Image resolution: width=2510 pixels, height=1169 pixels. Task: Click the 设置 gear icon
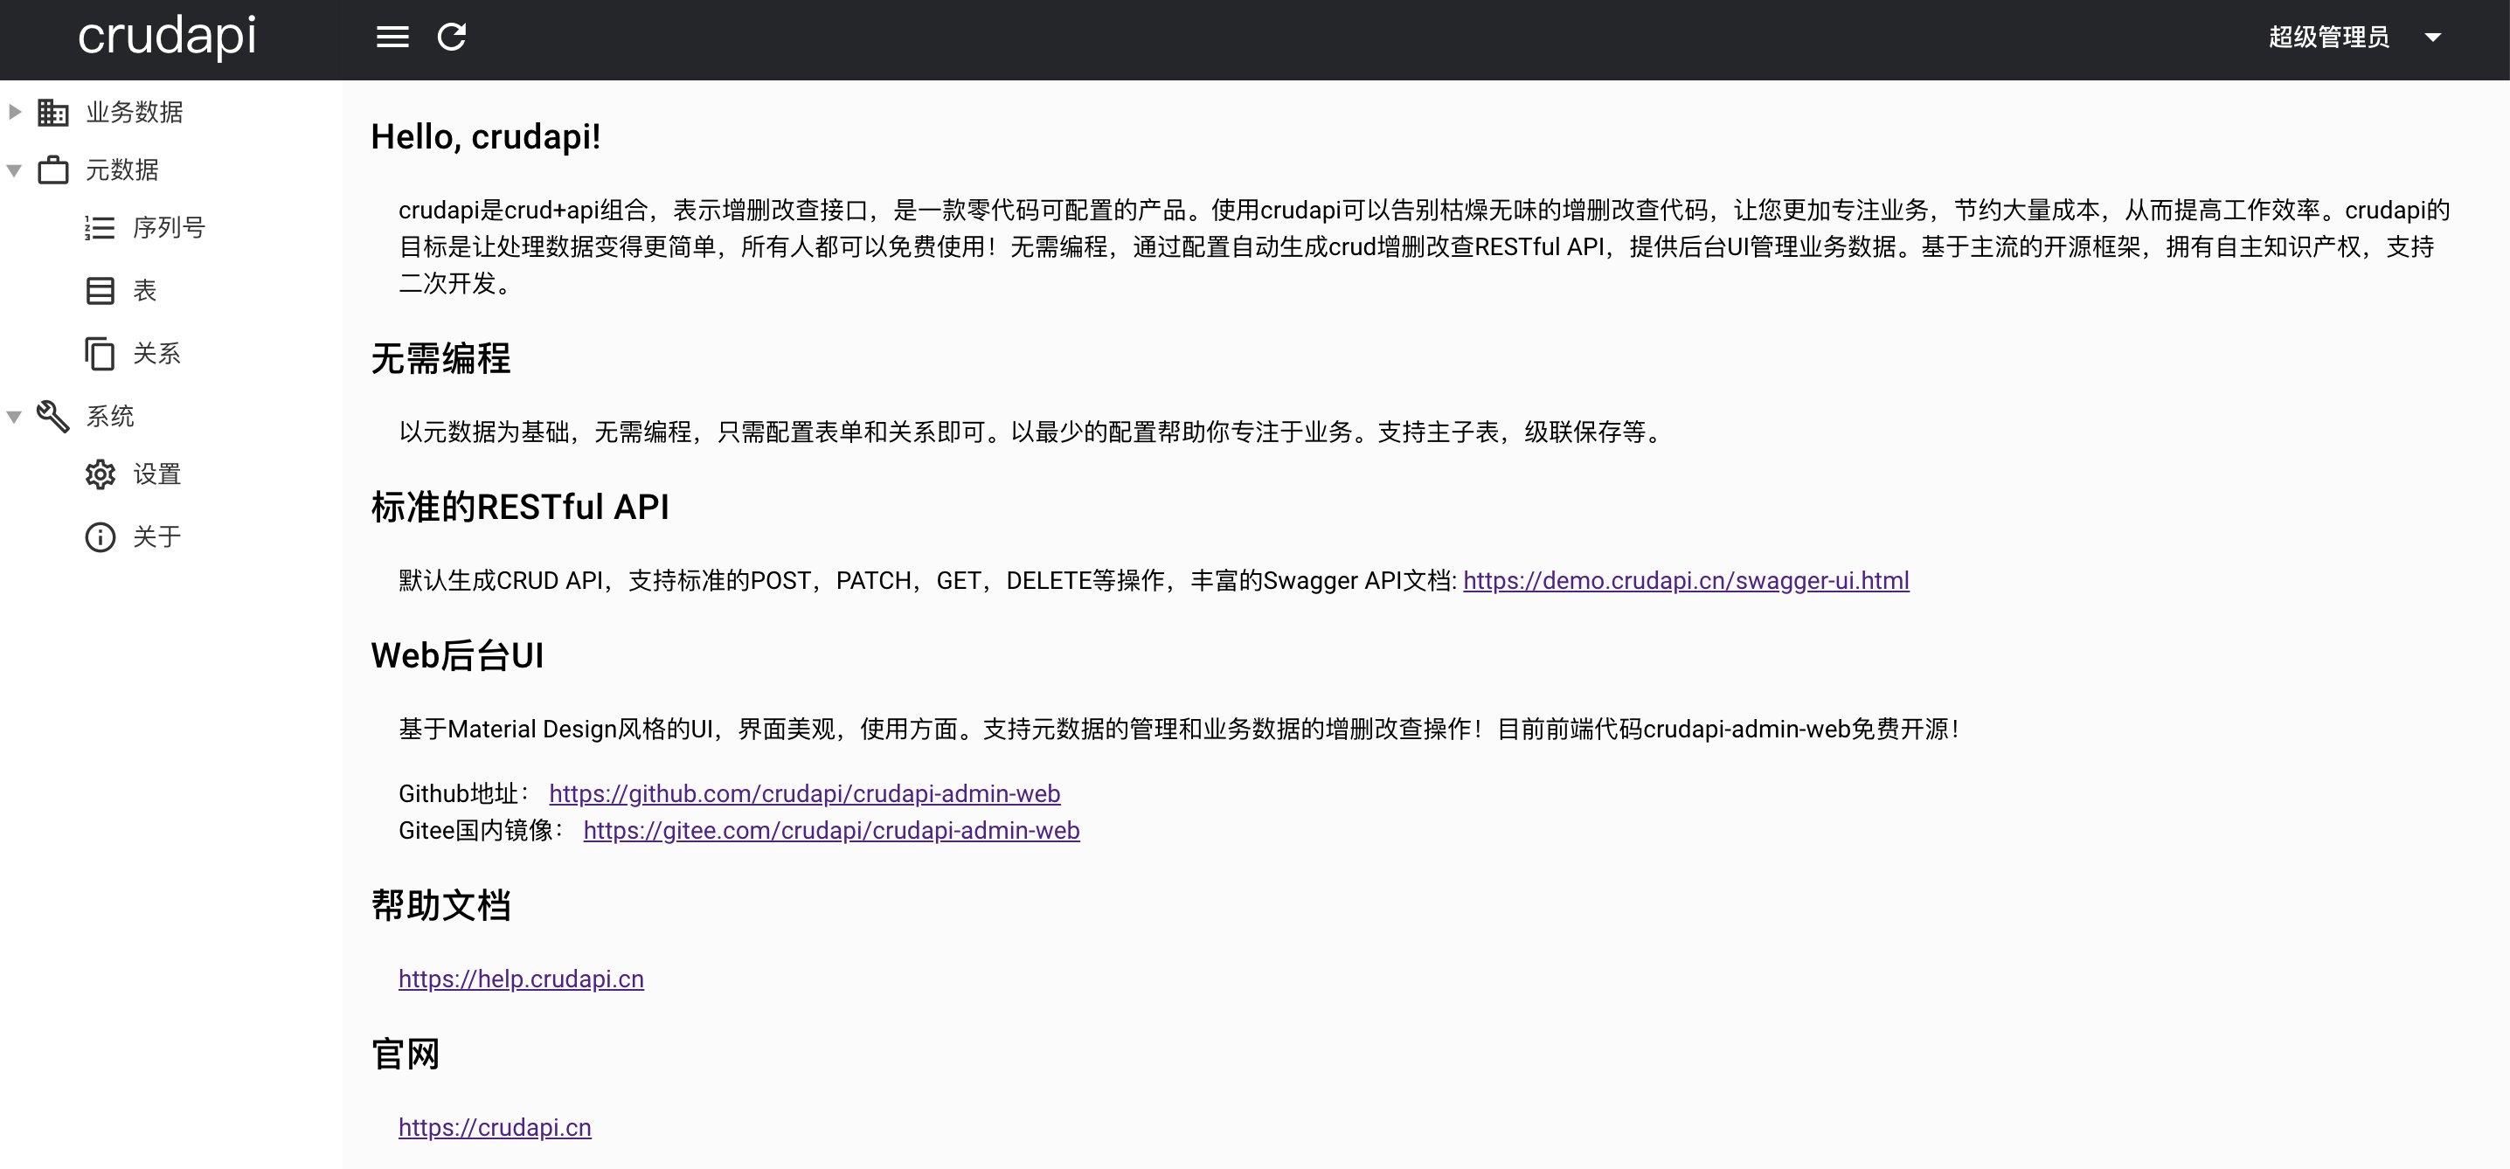(100, 474)
